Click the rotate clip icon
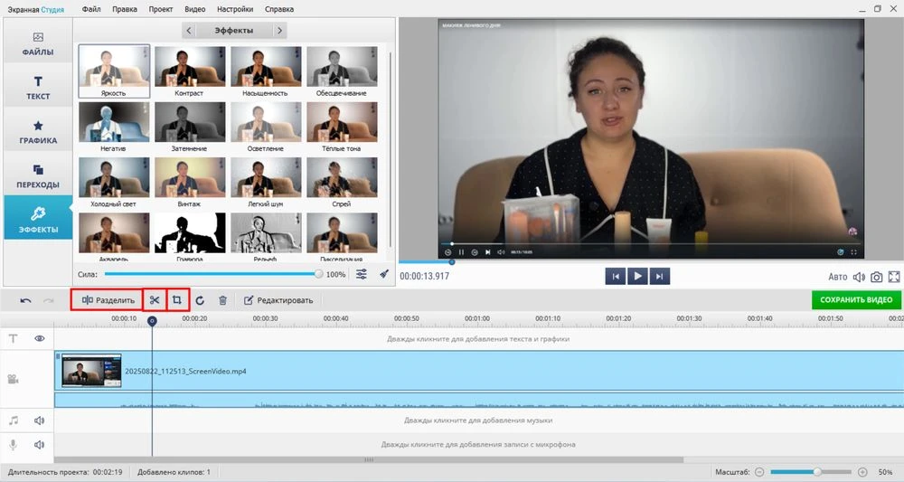Screen dimensions: 904x482 (200, 300)
